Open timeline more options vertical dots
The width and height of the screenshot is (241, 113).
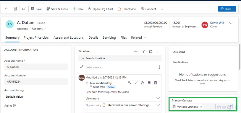(158, 51)
